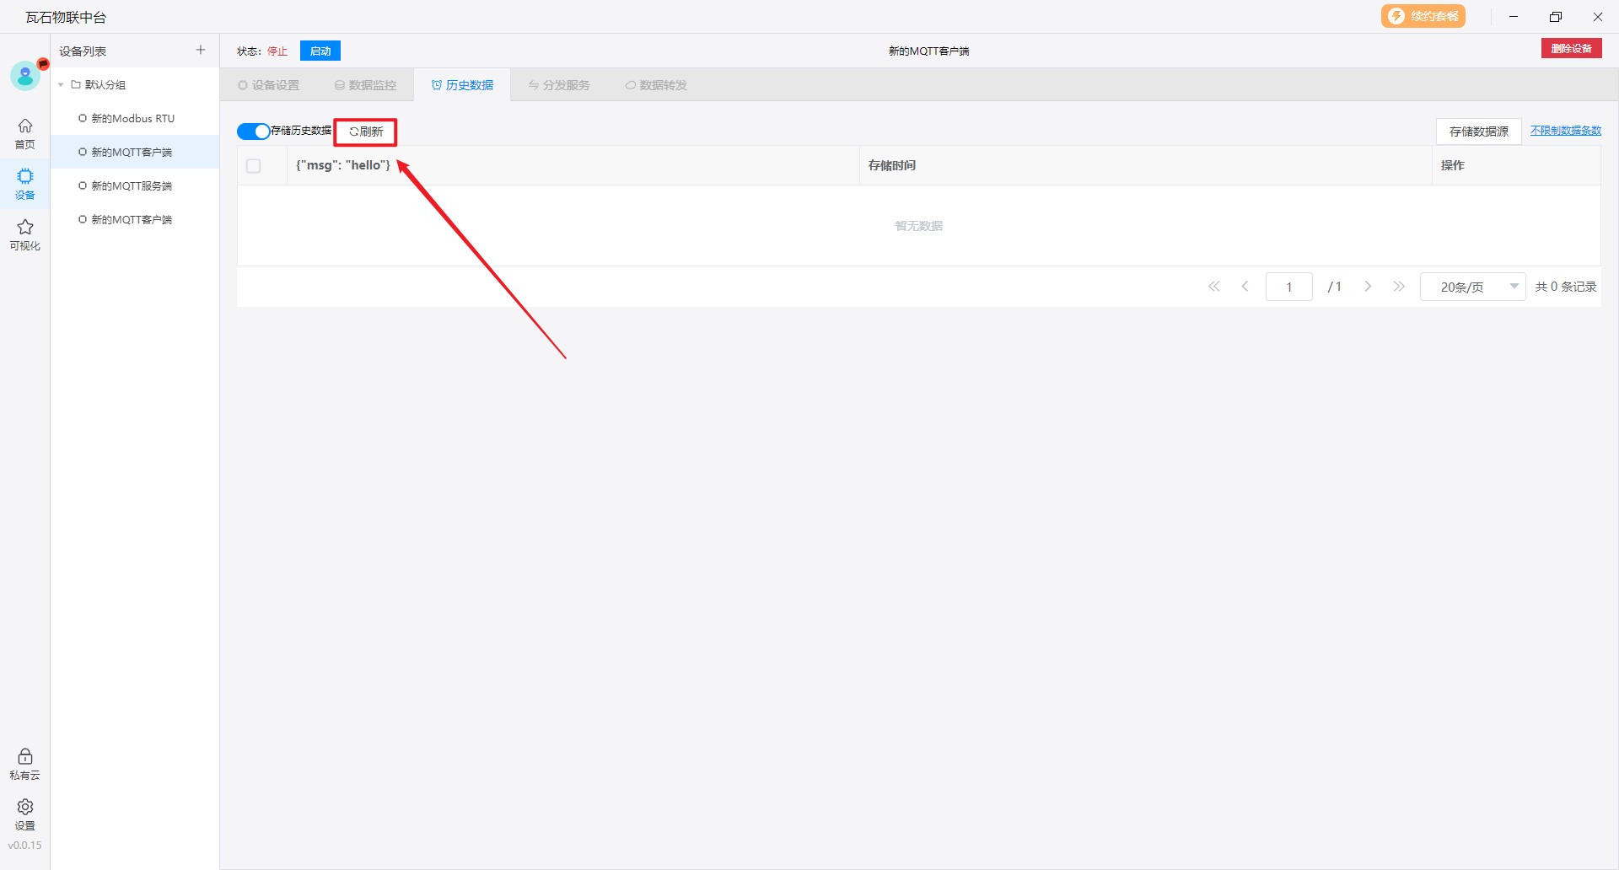The image size is (1619, 870).
Task: Open the Home (首页) sidebar icon
Action: click(25, 133)
